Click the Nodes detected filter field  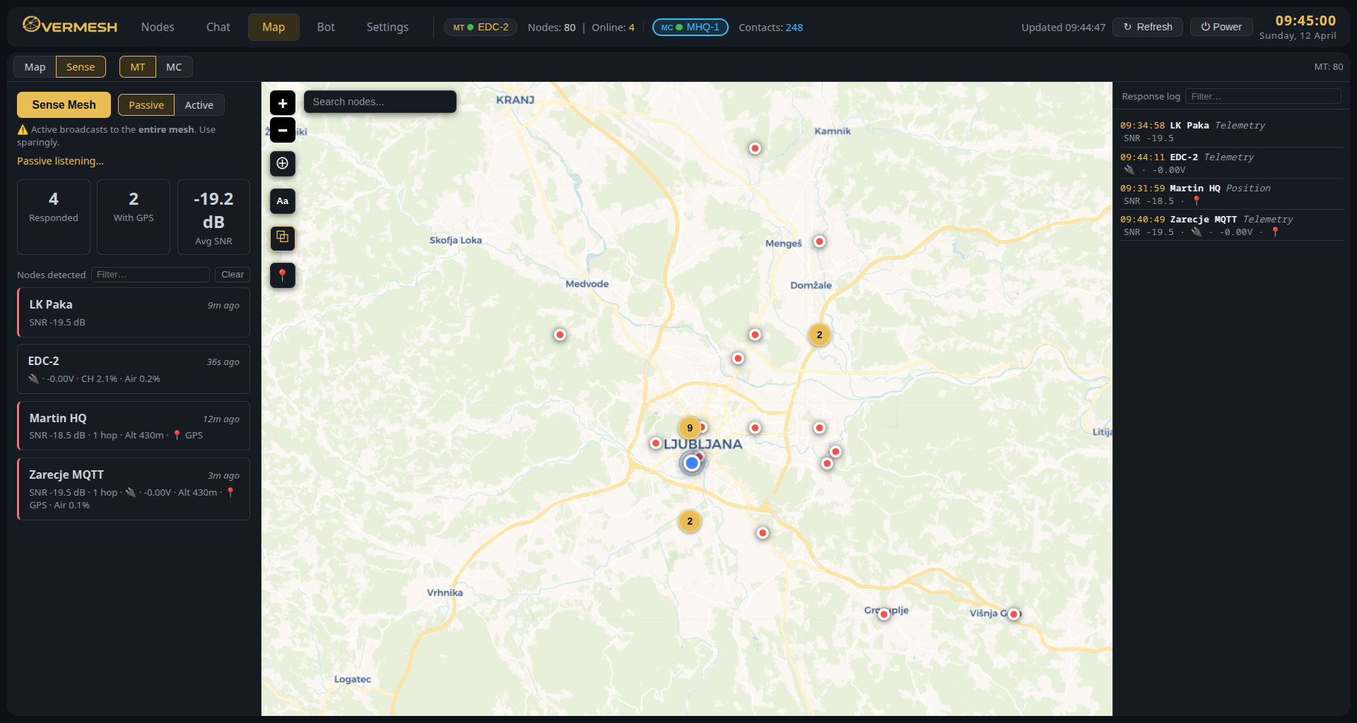pos(151,275)
